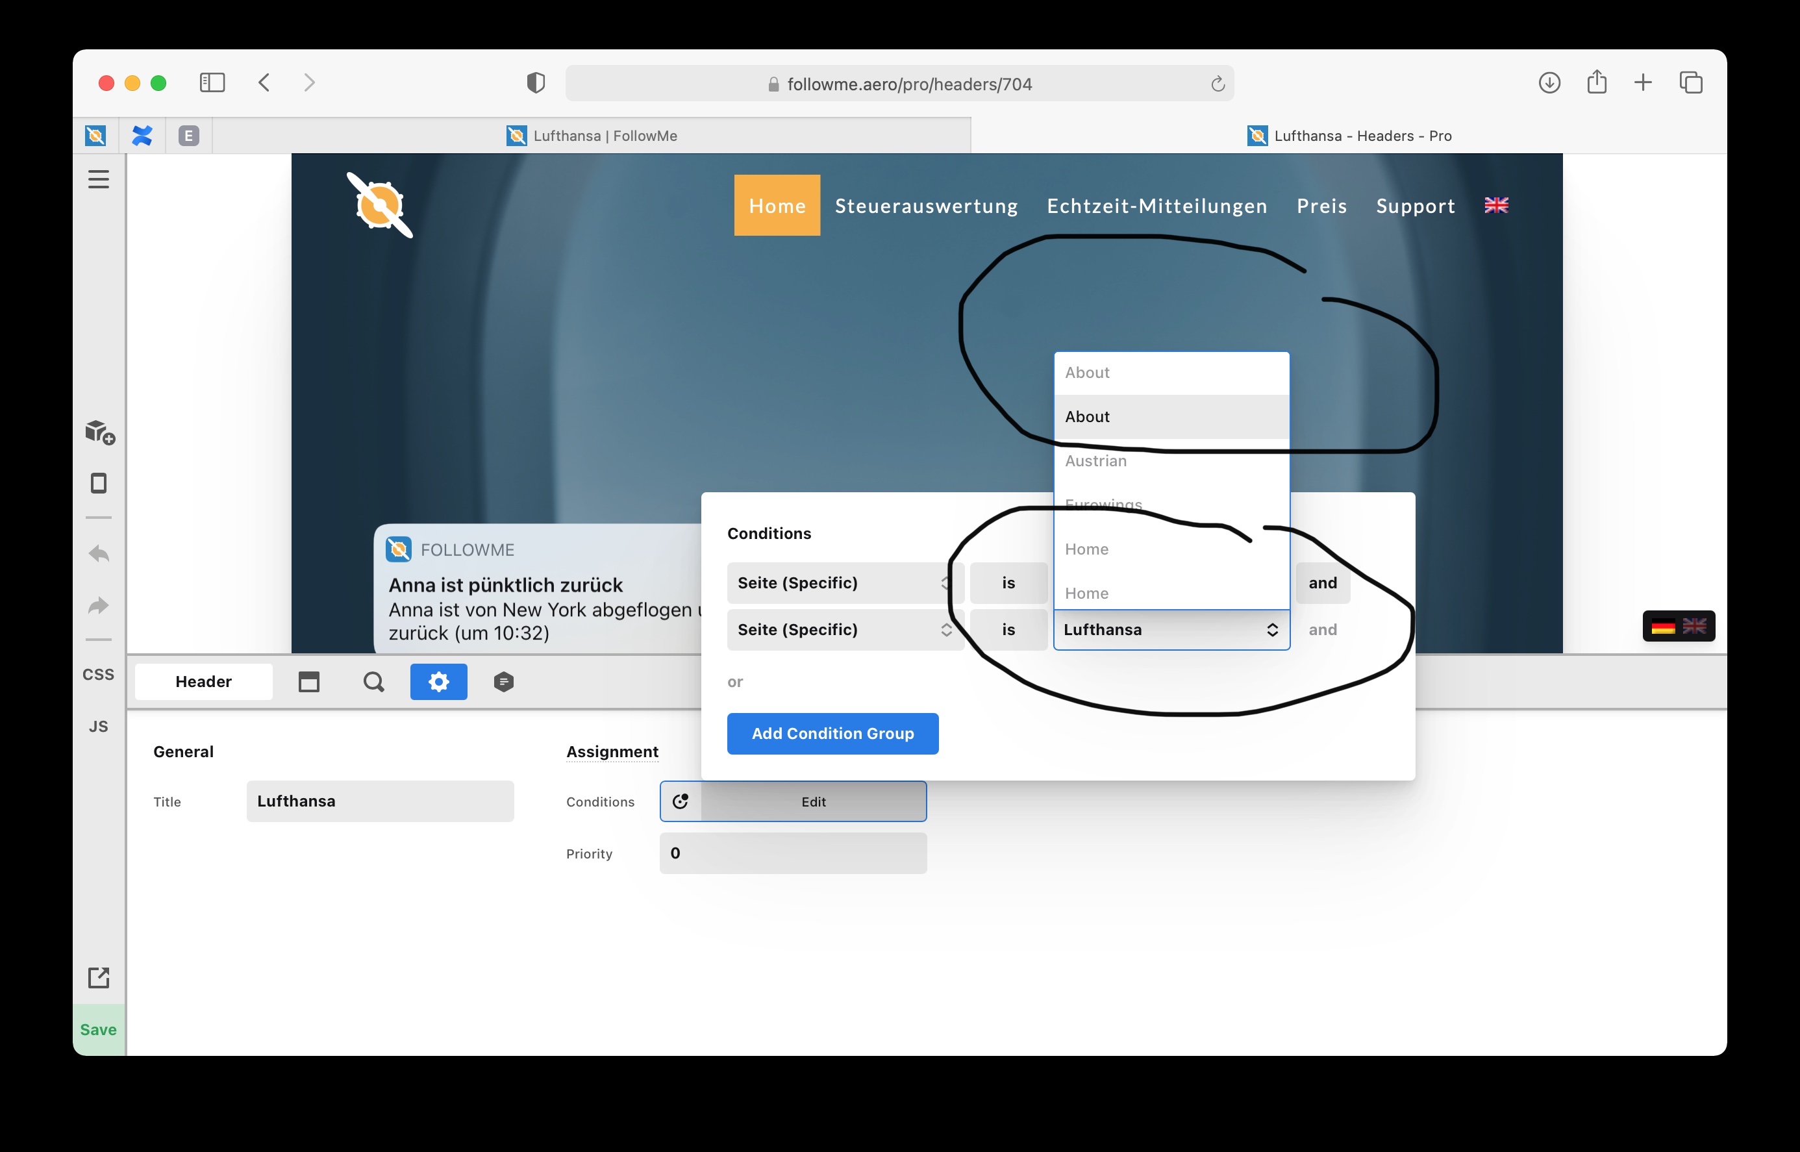
Task: Open Steuerauswertung nav item
Action: [927, 206]
